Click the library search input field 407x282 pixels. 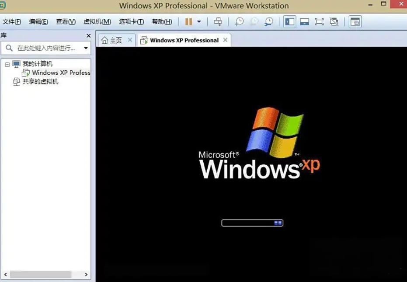click(x=45, y=48)
